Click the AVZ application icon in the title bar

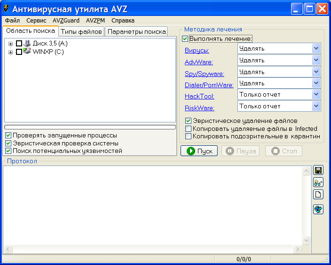6,9
